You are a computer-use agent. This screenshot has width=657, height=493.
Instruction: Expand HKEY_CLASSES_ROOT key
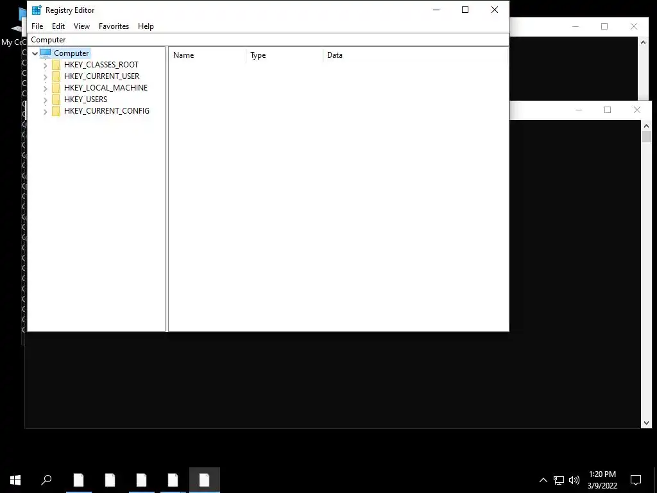(x=46, y=65)
